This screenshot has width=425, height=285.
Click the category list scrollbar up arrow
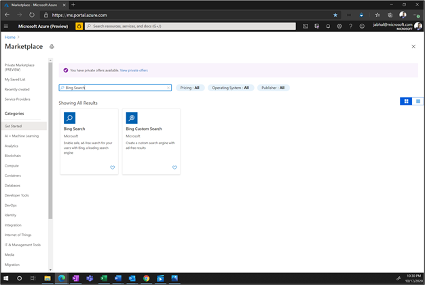pyautogui.click(x=50, y=60)
